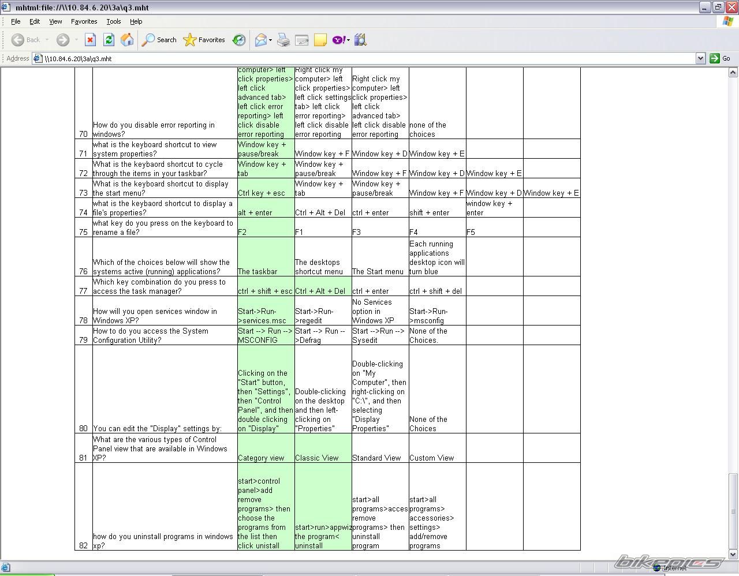Print the page with printer icon
Screen dimensions: 739x576
(283, 40)
